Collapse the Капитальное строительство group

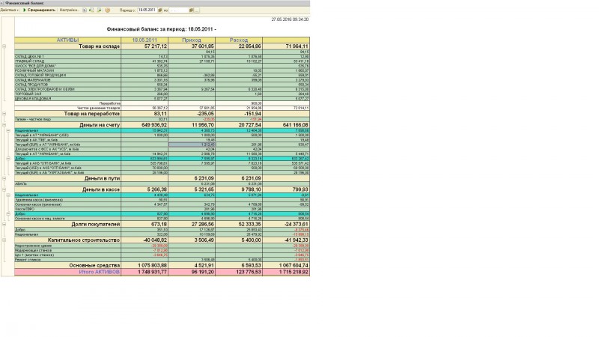pos(4,240)
